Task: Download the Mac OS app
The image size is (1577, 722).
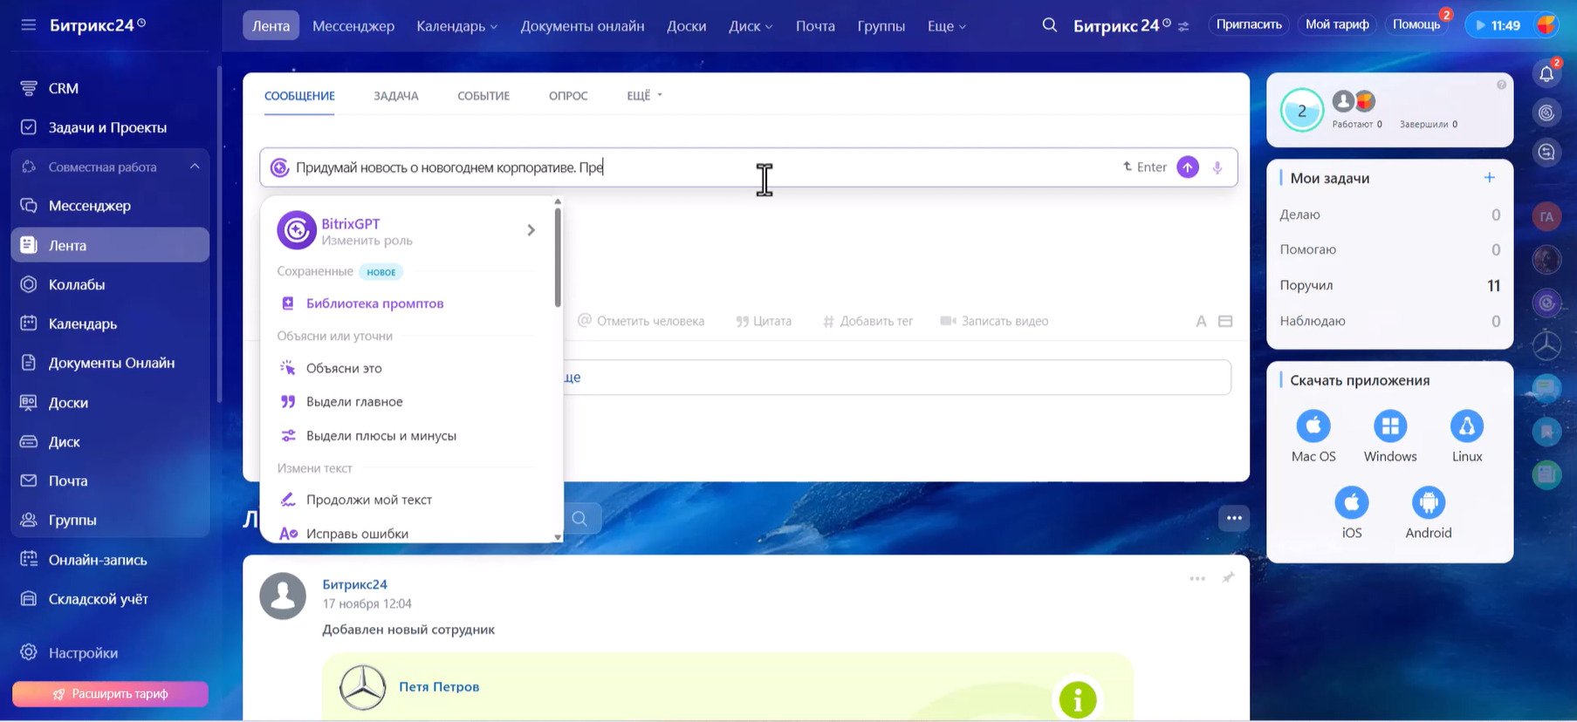Action: 1313,426
